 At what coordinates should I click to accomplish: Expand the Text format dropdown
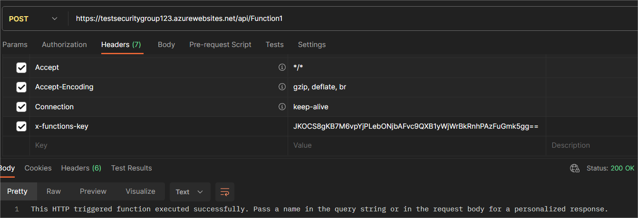(189, 192)
